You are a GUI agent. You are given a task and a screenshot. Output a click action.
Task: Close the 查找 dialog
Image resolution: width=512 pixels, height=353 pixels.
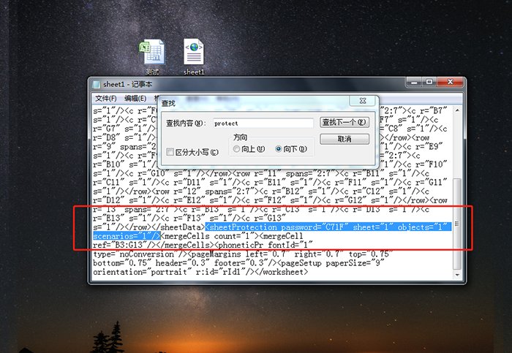click(363, 101)
